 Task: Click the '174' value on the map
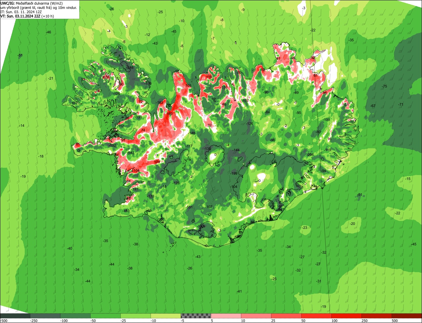[x=157, y=162]
